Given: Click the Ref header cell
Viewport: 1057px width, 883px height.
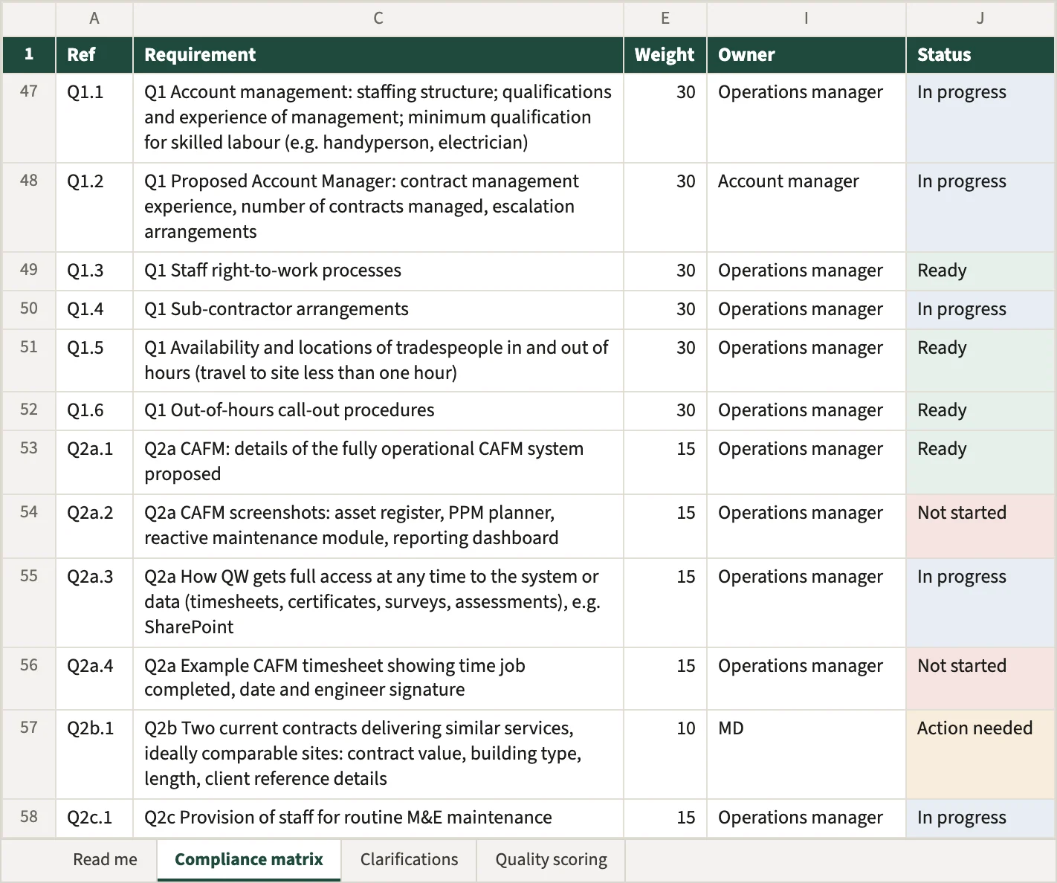Looking at the screenshot, I should pyautogui.click(x=94, y=55).
